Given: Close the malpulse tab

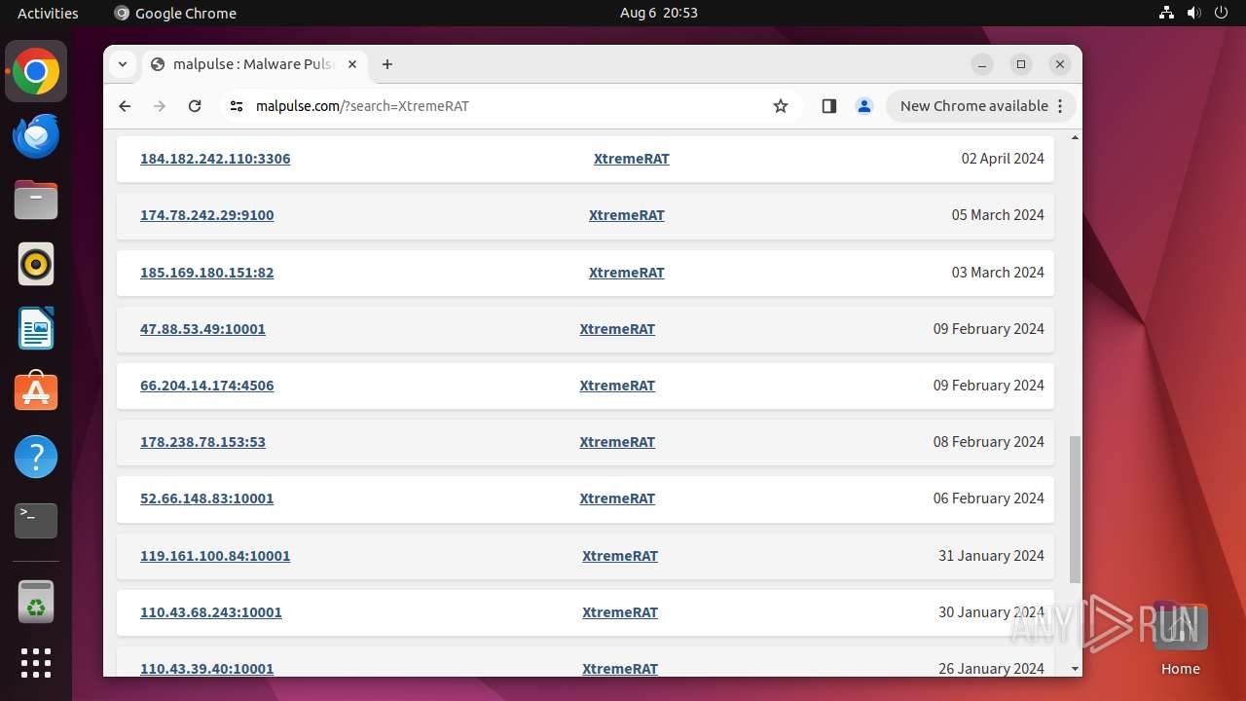Looking at the screenshot, I should coord(352,64).
